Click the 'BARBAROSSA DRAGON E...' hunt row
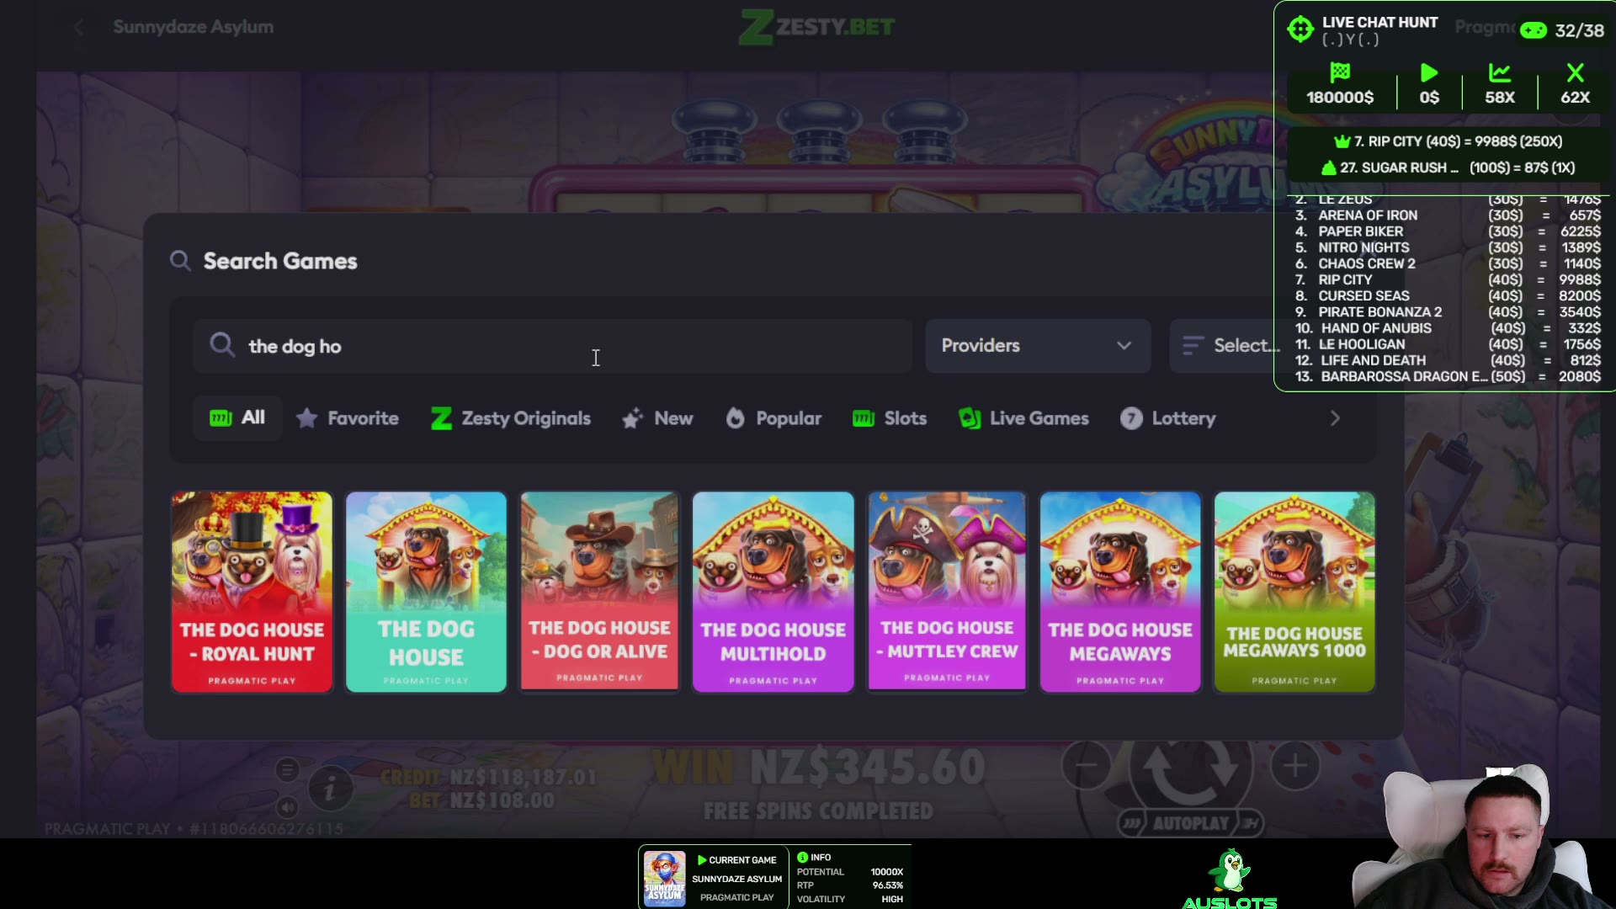This screenshot has height=909, width=1616. [1448, 376]
